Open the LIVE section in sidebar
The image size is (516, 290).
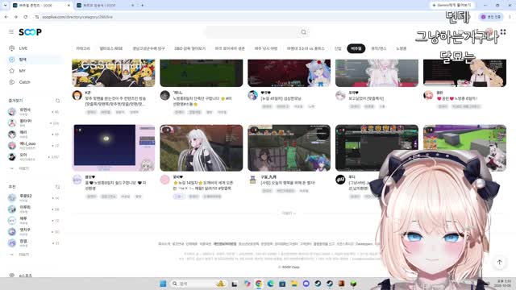(x=23, y=48)
